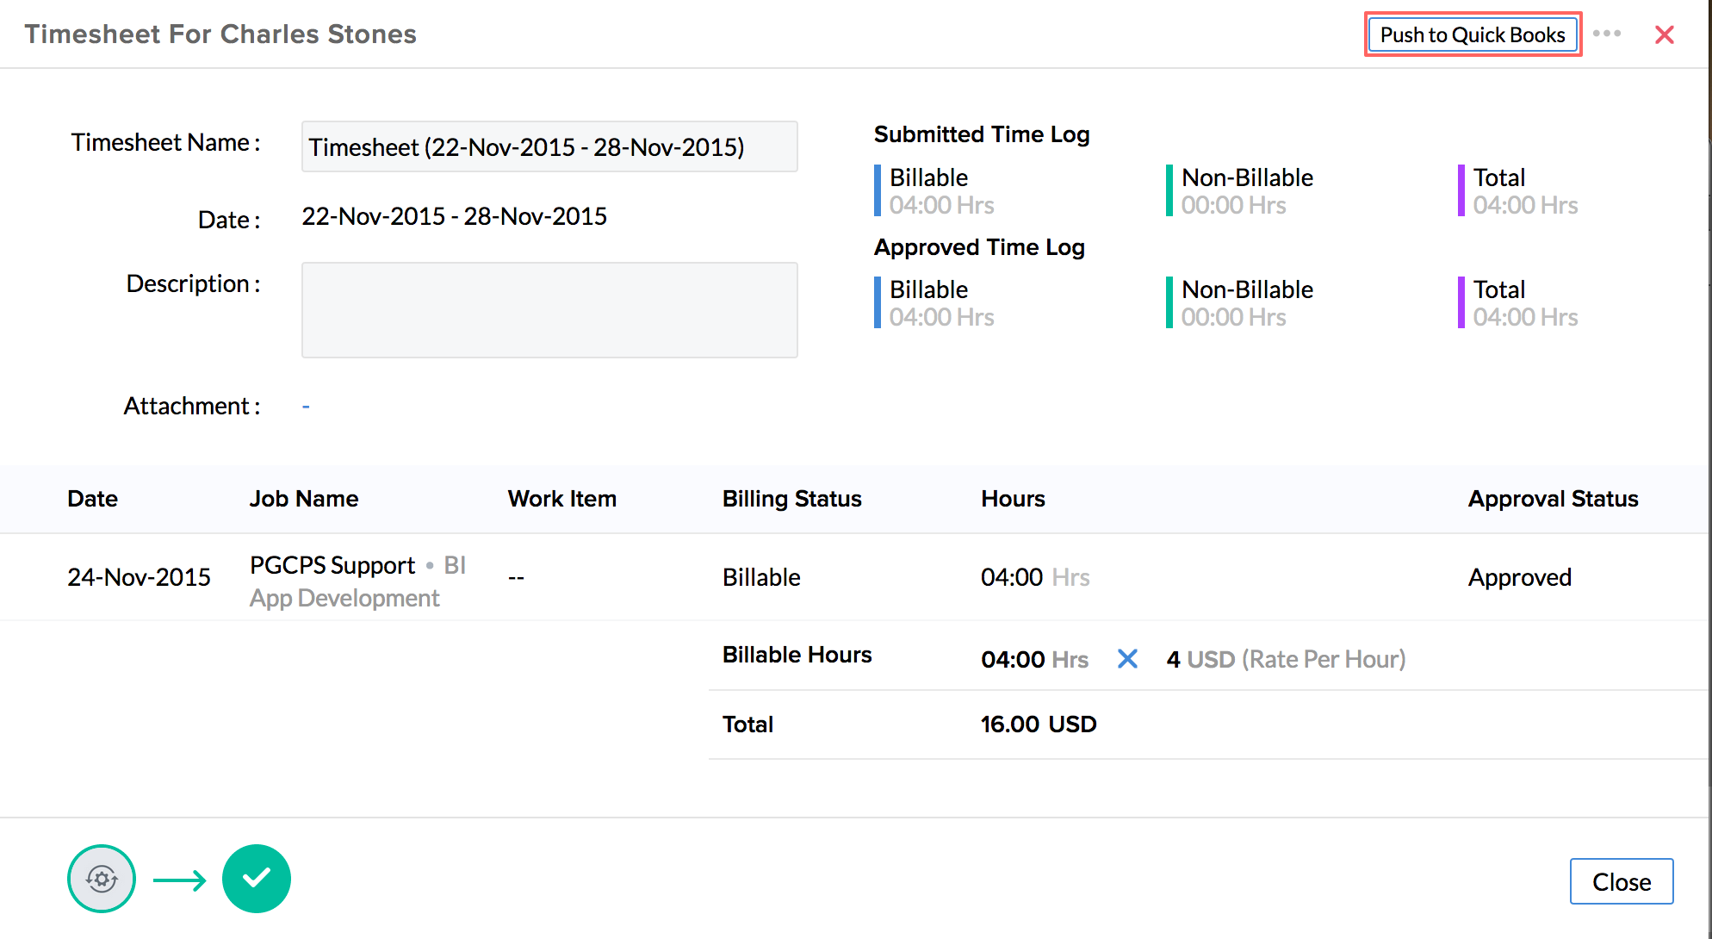Open the three-dot more options menu
This screenshot has height=939, width=1712.
click(x=1606, y=34)
